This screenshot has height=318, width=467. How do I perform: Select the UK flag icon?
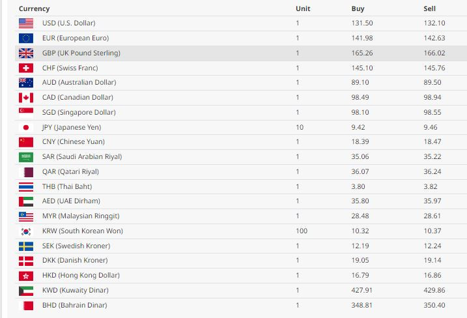pyautogui.click(x=26, y=53)
